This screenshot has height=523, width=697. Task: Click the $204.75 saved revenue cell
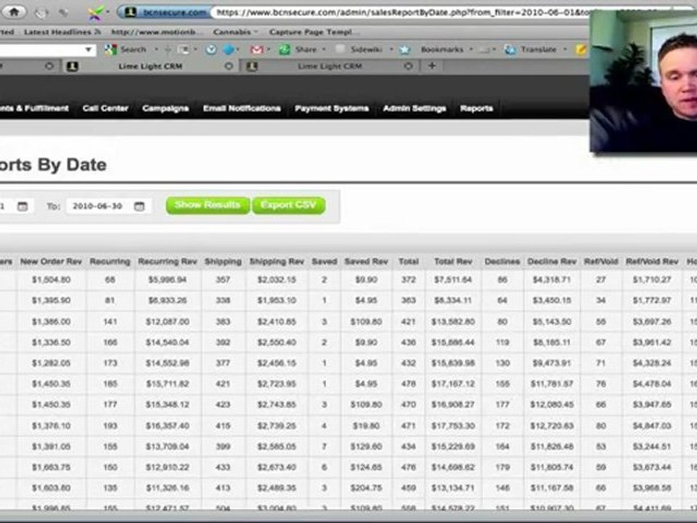tap(366, 488)
